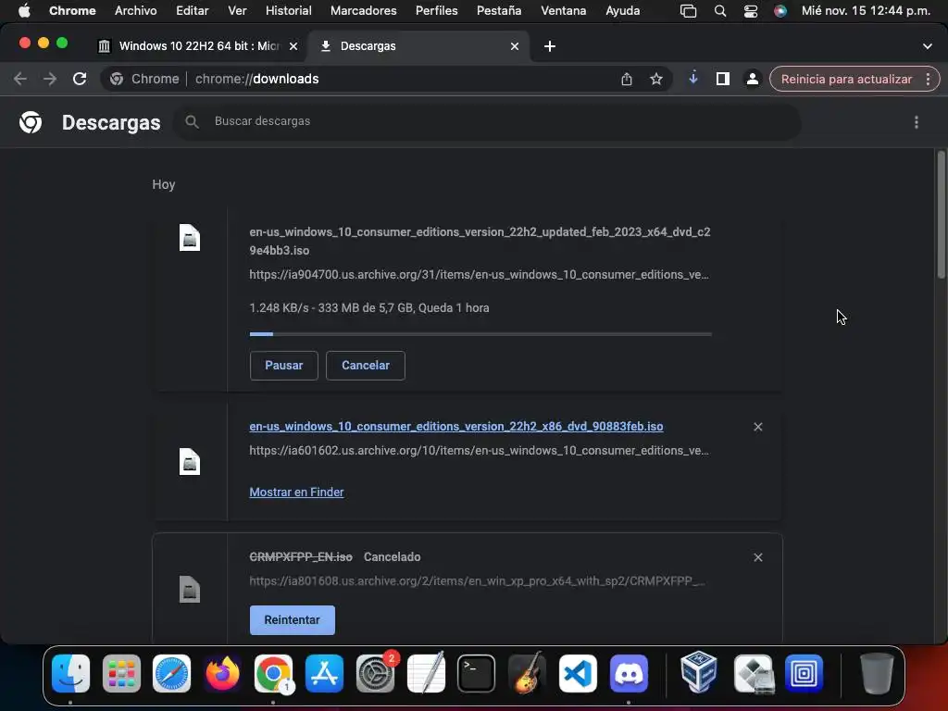
Task: Open the Descargas page three-dot menu
Action: [x=917, y=123]
